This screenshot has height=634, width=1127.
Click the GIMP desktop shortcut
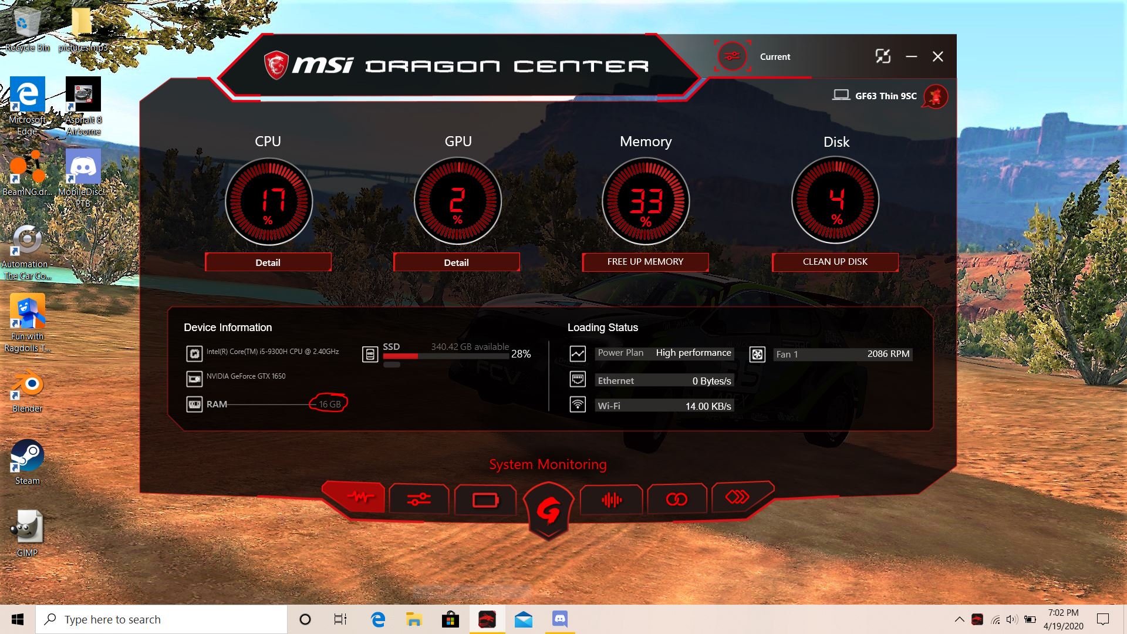point(27,534)
